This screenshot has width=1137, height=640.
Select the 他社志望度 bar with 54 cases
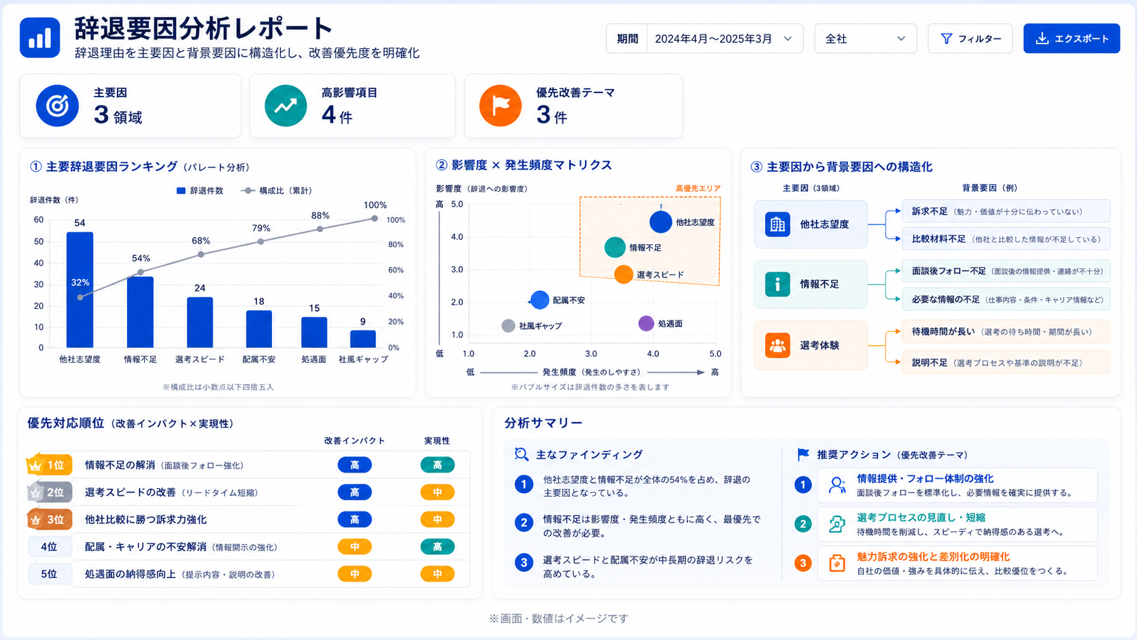[x=80, y=290]
